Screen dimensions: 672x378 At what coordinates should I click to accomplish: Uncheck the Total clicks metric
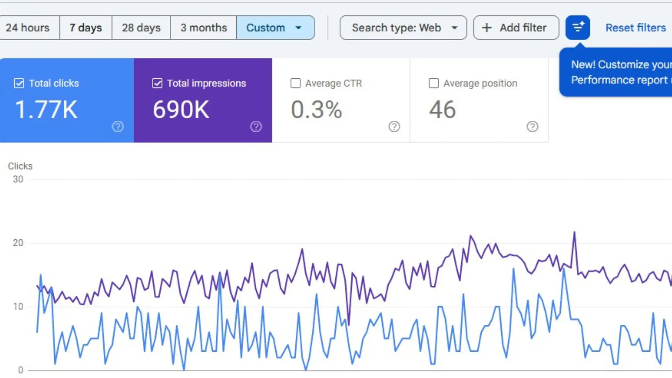tap(19, 83)
